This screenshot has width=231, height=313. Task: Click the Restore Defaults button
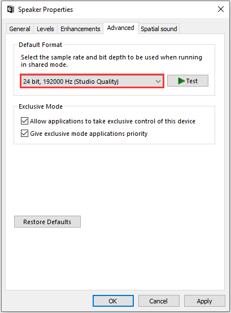(47, 221)
